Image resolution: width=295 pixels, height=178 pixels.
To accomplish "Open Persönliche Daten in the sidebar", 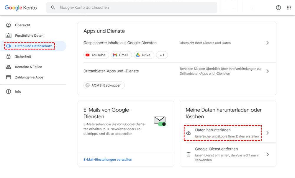I will 29,35.
